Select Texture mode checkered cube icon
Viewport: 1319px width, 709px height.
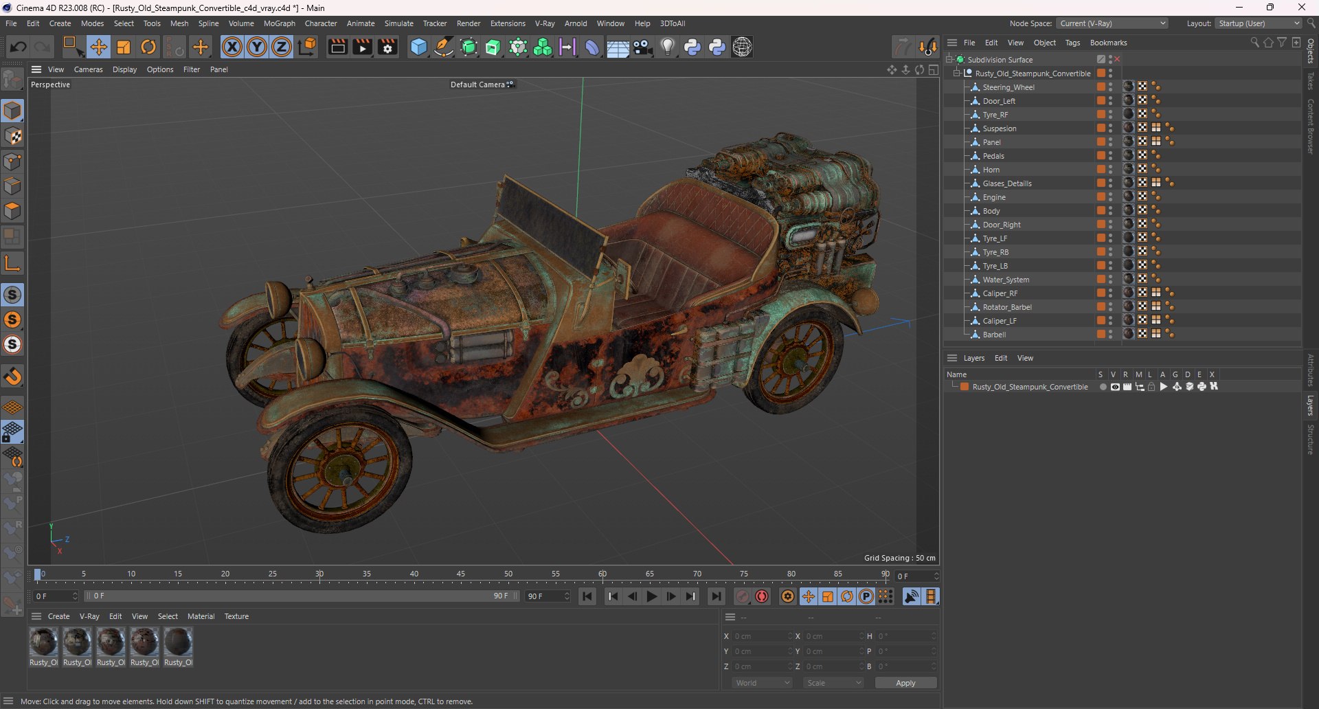(x=12, y=136)
